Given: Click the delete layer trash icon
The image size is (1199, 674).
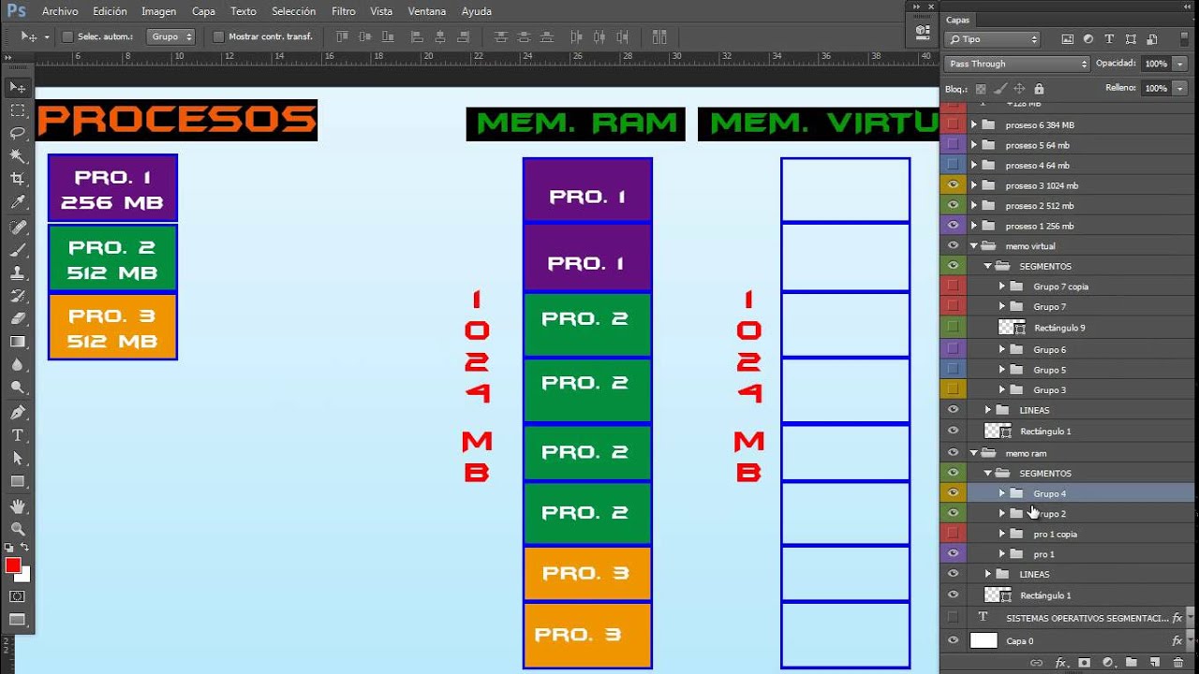Looking at the screenshot, I should coord(1177,663).
